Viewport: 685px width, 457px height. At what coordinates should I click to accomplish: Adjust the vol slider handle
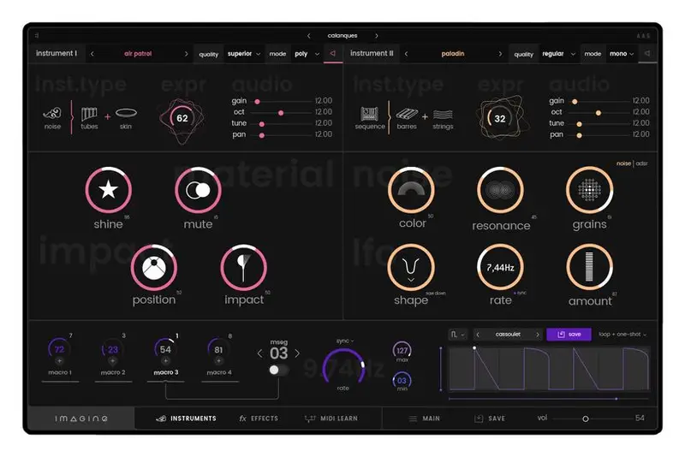click(x=586, y=418)
